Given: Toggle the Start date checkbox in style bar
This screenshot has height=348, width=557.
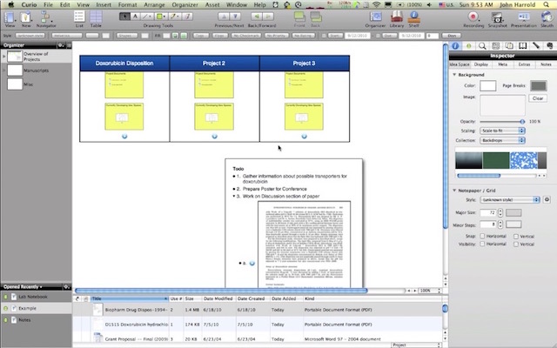Looking at the screenshot, I should [324, 36].
